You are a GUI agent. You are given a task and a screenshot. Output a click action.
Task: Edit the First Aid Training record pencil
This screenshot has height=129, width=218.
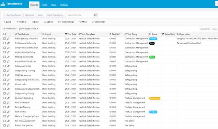[8, 107]
